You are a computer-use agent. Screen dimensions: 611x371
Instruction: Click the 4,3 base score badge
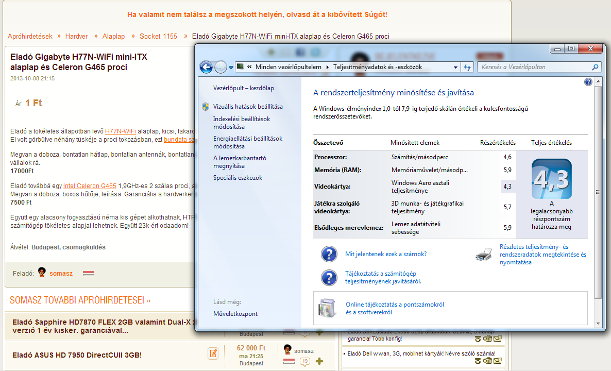[551, 179]
